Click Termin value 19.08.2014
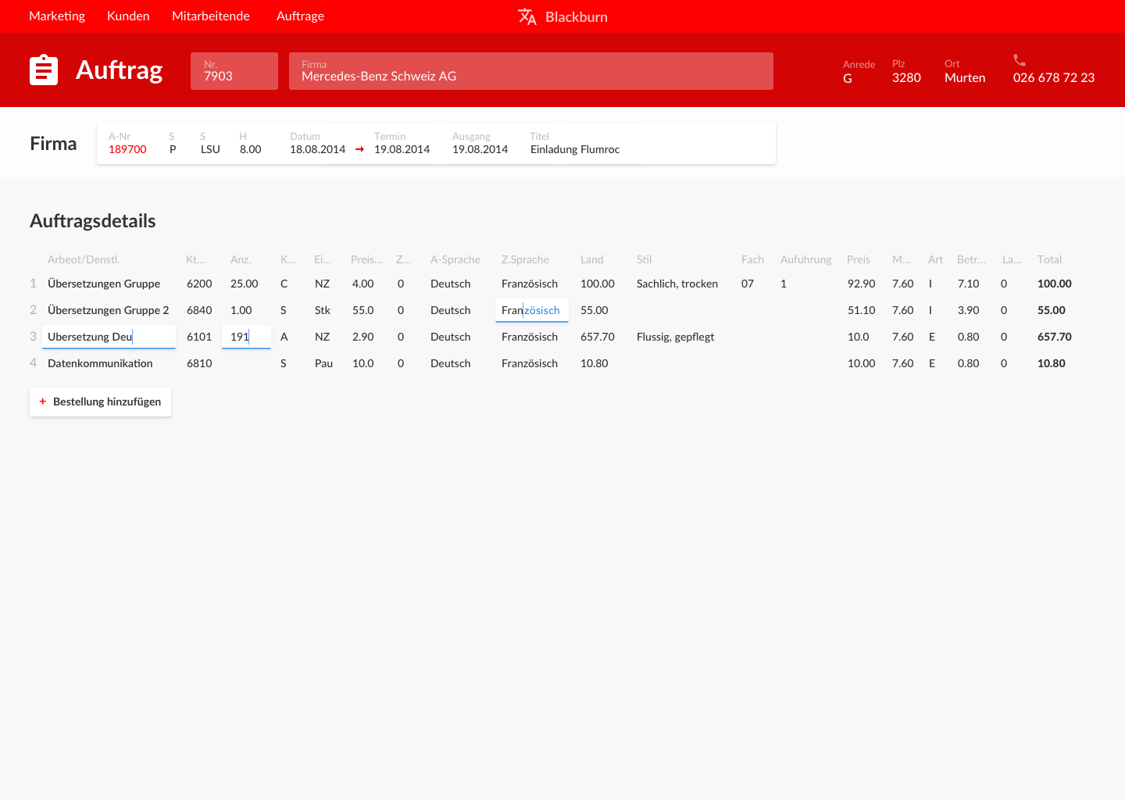This screenshot has width=1125, height=800. (402, 149)
